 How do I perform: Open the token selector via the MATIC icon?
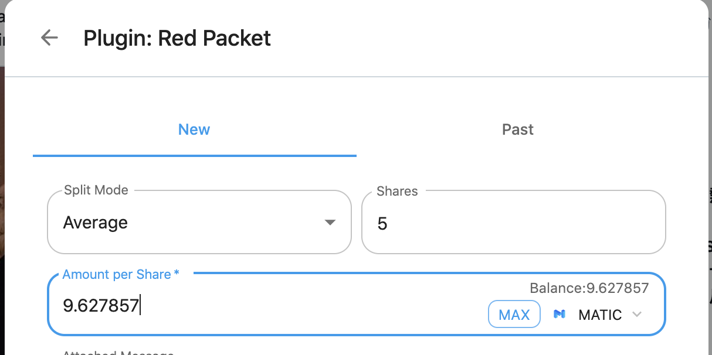(559, 314)
